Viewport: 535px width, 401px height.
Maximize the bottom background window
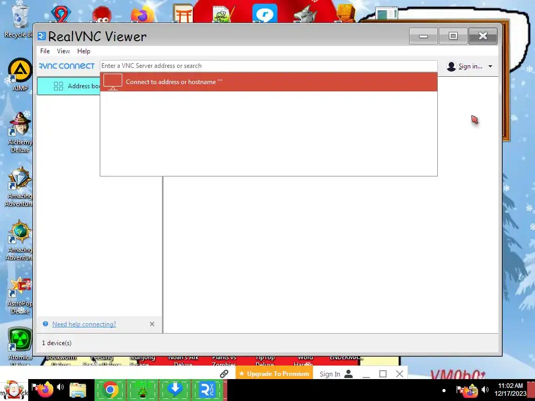383,374
